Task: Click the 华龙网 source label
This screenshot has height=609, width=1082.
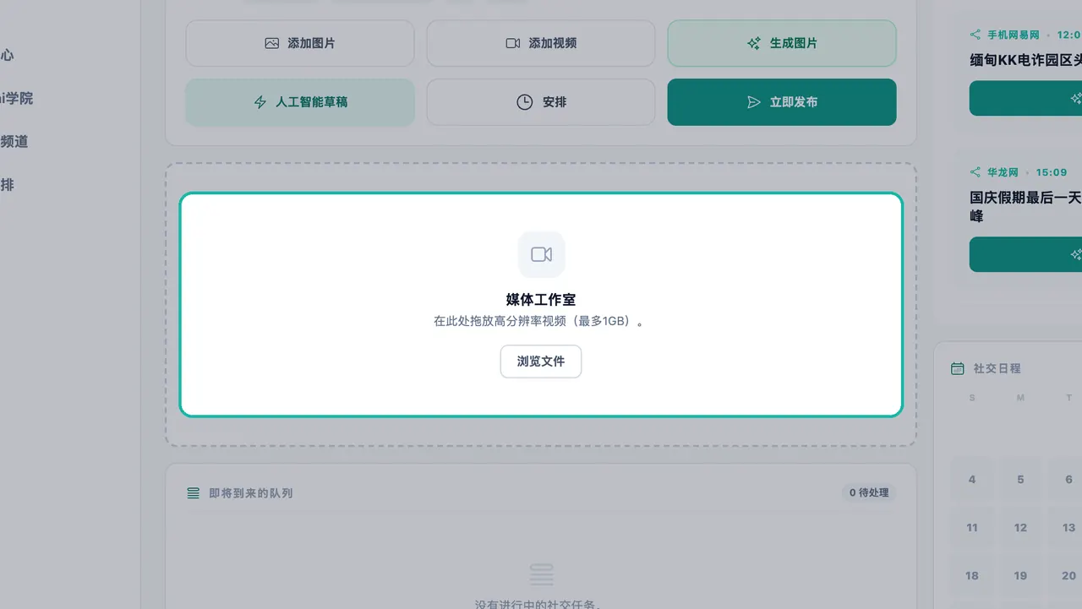Action: [x=1003, y=171]
